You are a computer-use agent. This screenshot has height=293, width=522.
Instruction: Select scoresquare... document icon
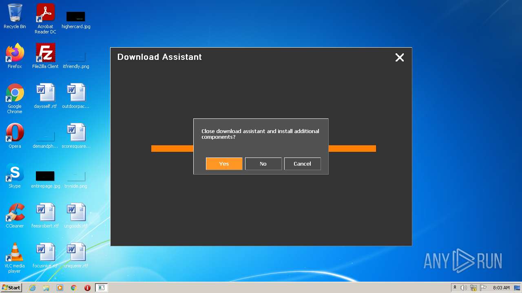pyautogui.click(x=76, y=136)
